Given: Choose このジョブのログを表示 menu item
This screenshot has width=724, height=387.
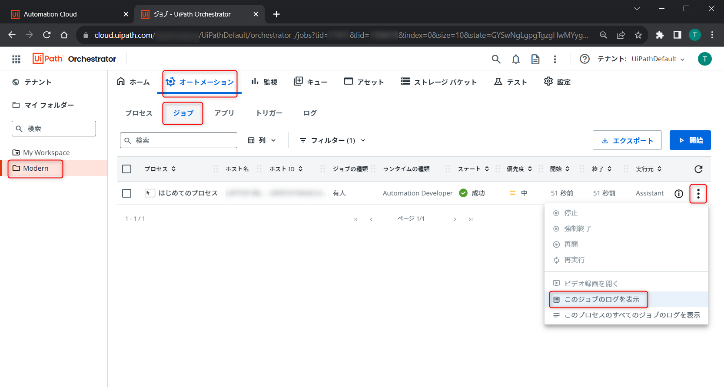Looking at the screenshot, I should click(x=626, y=299).
